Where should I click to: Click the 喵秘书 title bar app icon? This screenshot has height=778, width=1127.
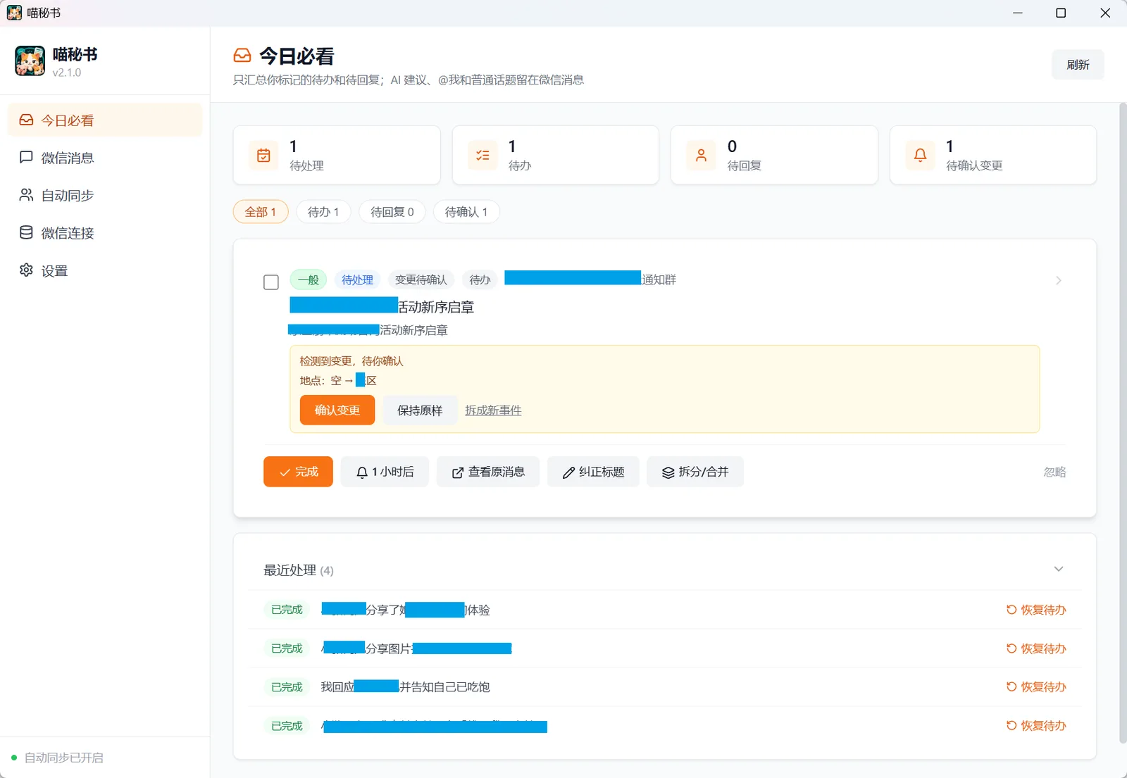(x=14, y=13)
